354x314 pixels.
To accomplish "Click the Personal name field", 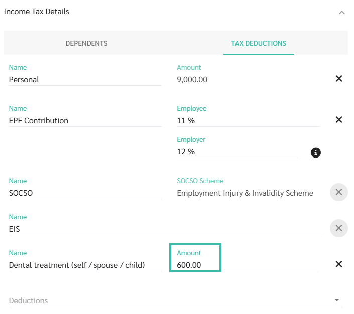I will point(85,79).
